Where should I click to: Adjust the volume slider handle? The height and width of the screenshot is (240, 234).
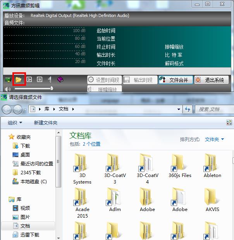coord(52,89)
